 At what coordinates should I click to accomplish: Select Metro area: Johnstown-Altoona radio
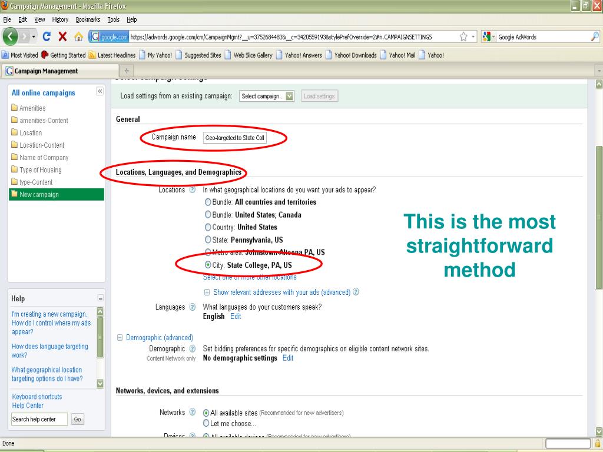[x=208, y=252]
